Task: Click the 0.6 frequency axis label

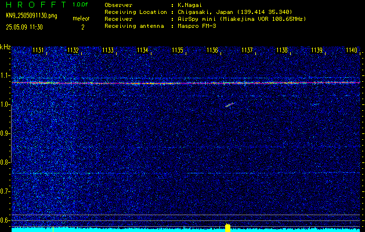Action: [x=5, y=220]
